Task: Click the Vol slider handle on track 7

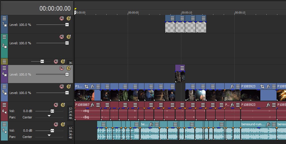Action: point(52,130)
